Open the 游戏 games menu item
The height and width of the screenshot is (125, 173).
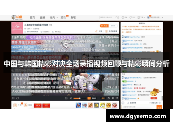click(63, 18)
